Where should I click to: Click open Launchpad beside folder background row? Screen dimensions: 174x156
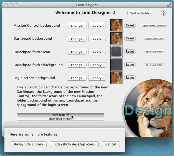pos(154,65)
